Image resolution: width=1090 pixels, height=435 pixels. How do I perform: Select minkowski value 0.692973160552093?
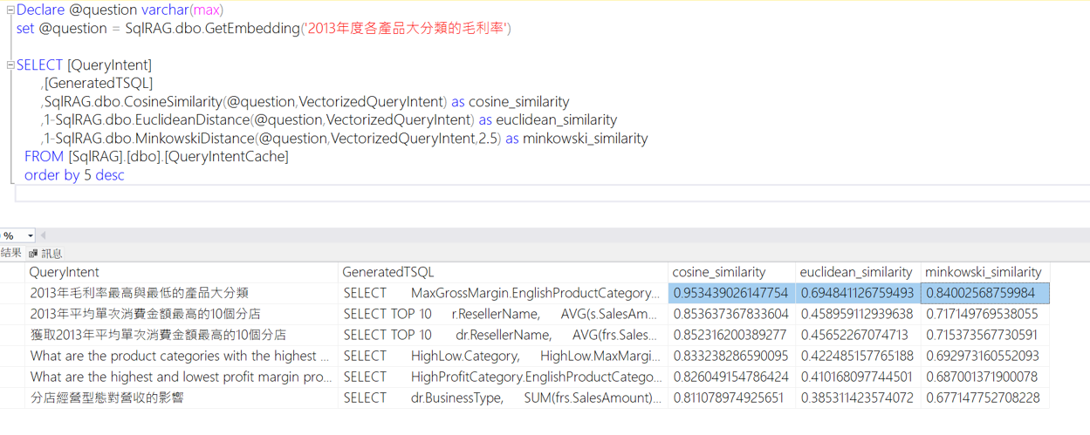[984, 356]
